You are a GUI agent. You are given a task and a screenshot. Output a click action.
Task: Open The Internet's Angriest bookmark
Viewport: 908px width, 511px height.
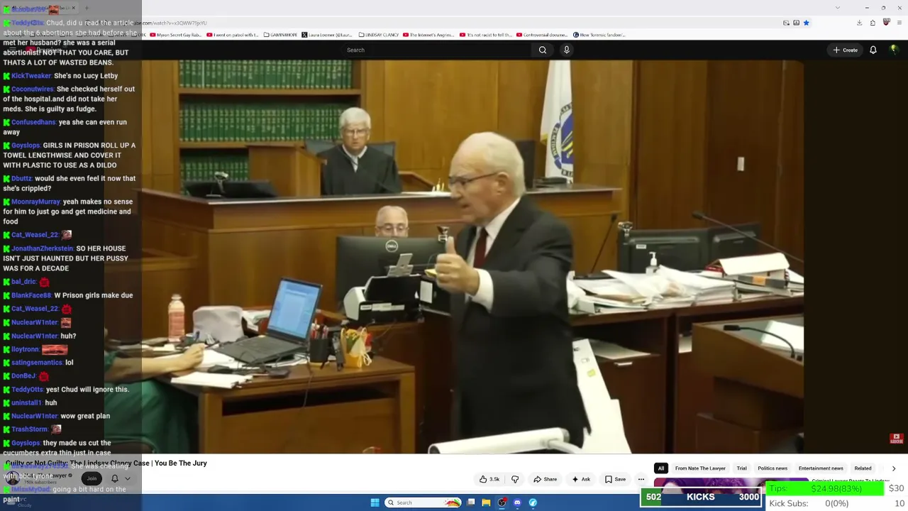coord(428,35)
